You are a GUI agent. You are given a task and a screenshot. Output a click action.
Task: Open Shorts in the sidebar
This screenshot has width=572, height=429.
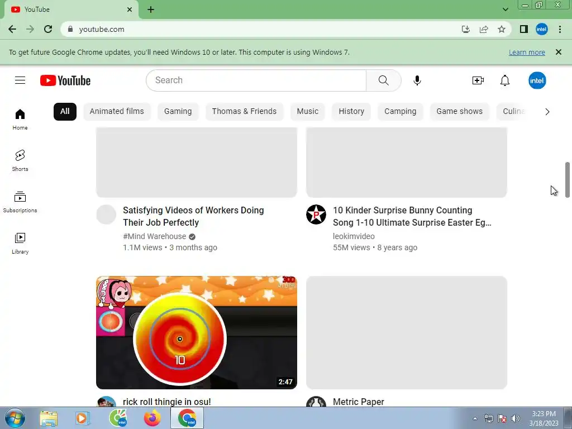coord(20,160)
